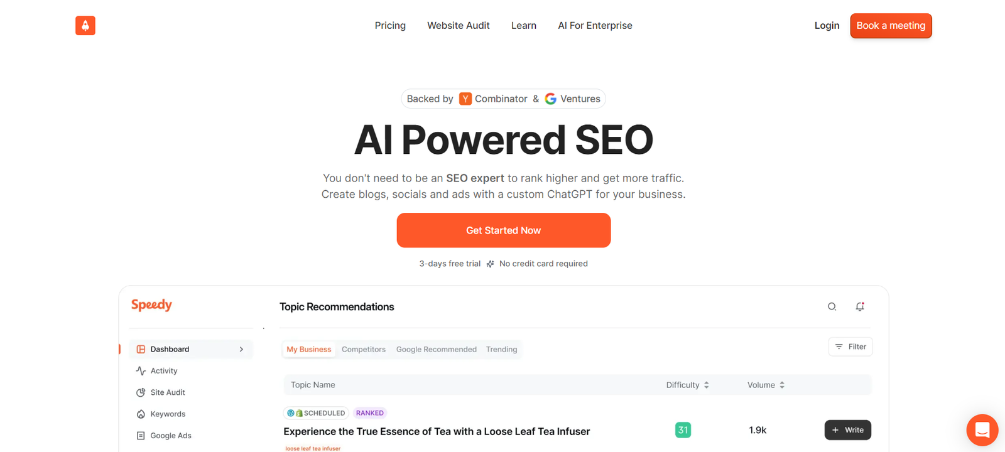Click the Login link
Image resolution: width=1005 pixels, height=452 pixels.
click(827, 26)
